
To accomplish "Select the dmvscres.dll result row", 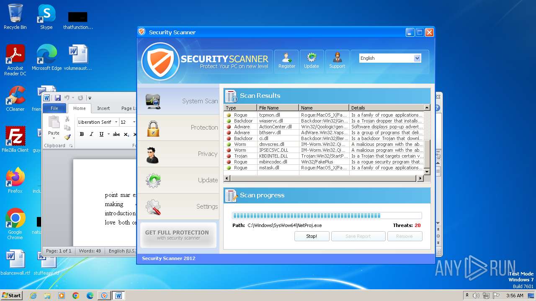I will pyautogui.click(x=324, y=144).
